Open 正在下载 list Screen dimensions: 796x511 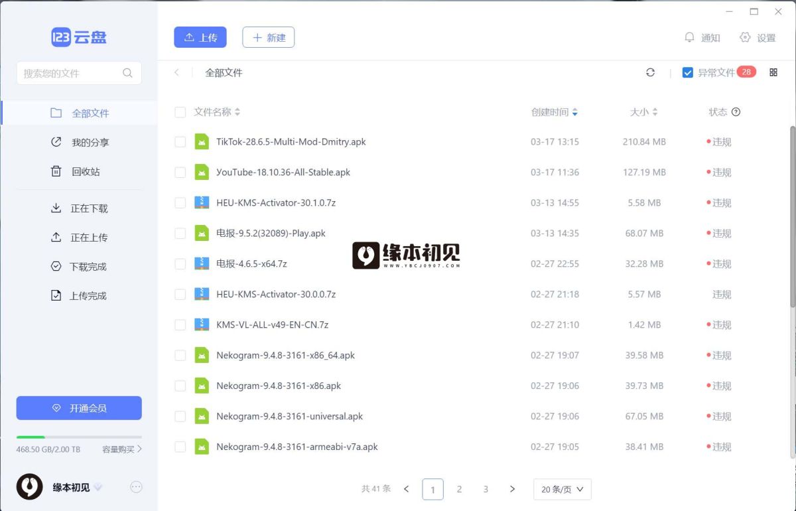pos(80,208)
